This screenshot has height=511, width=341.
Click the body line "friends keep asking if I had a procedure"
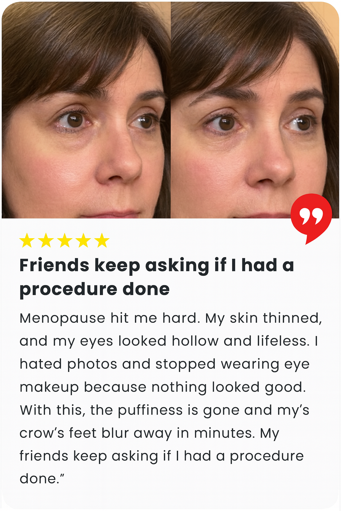162,456
